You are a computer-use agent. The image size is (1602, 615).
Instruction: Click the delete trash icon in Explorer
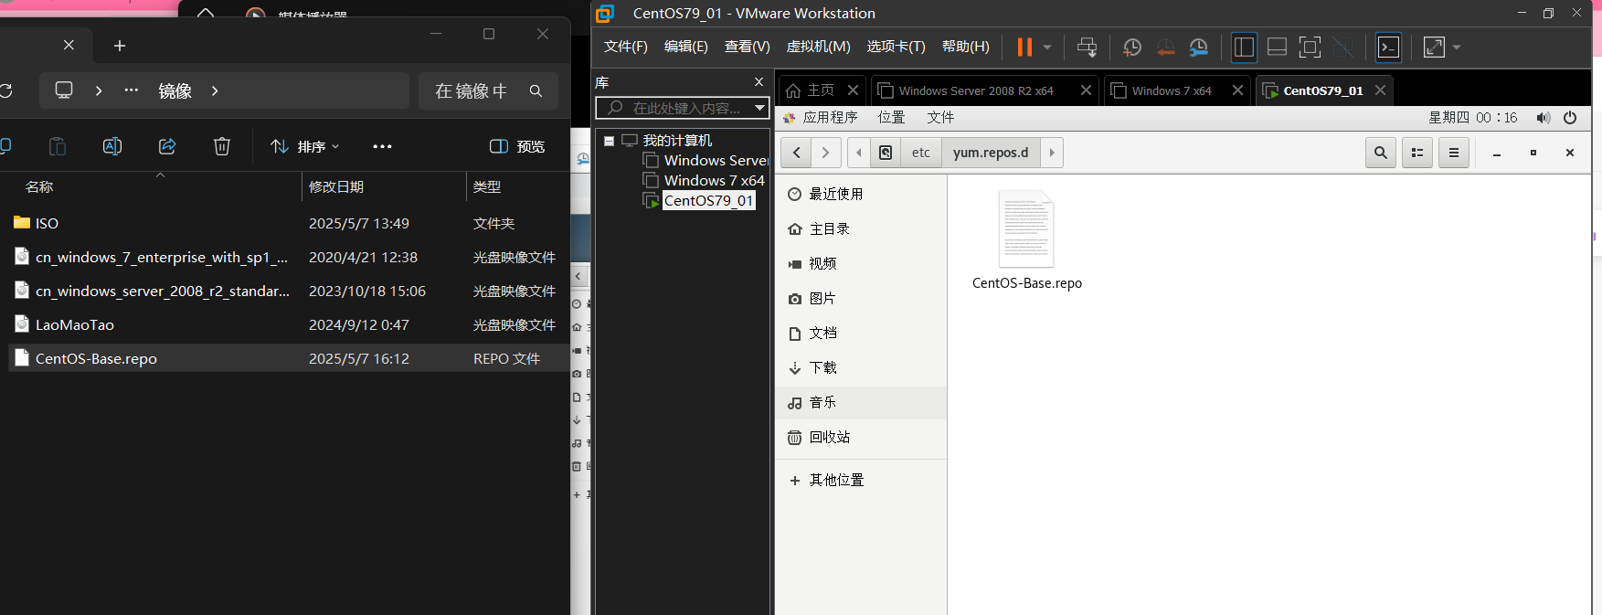(x=222, y=146)
